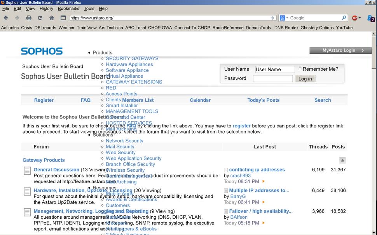Open the Gateway Products category link
Viewport: 377px width, 235px height.
(x=44, y=160)
